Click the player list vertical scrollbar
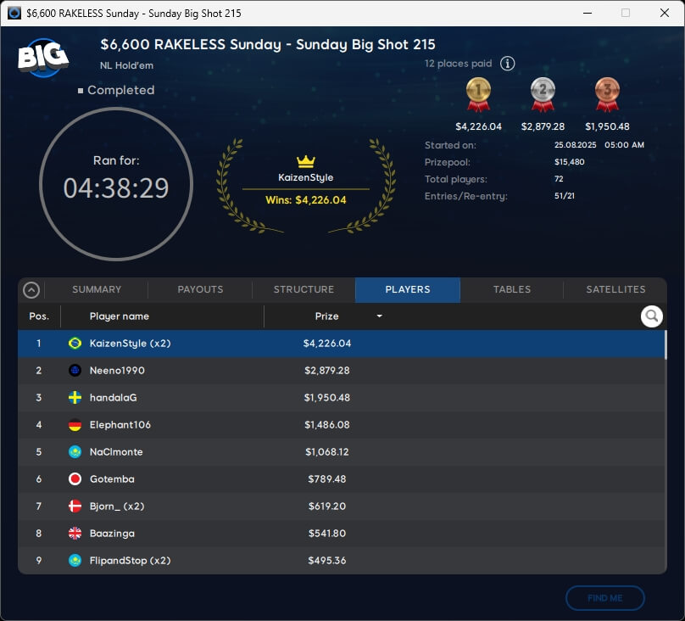685x621 pixels. 665,347
